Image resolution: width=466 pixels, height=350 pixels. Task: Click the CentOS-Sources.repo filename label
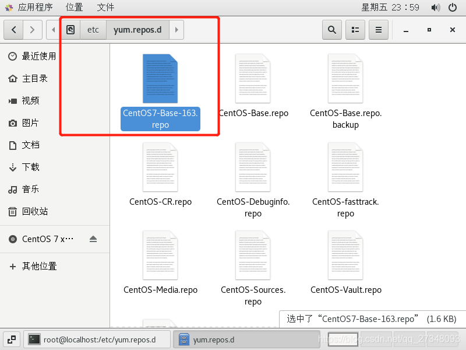(253, 296)
